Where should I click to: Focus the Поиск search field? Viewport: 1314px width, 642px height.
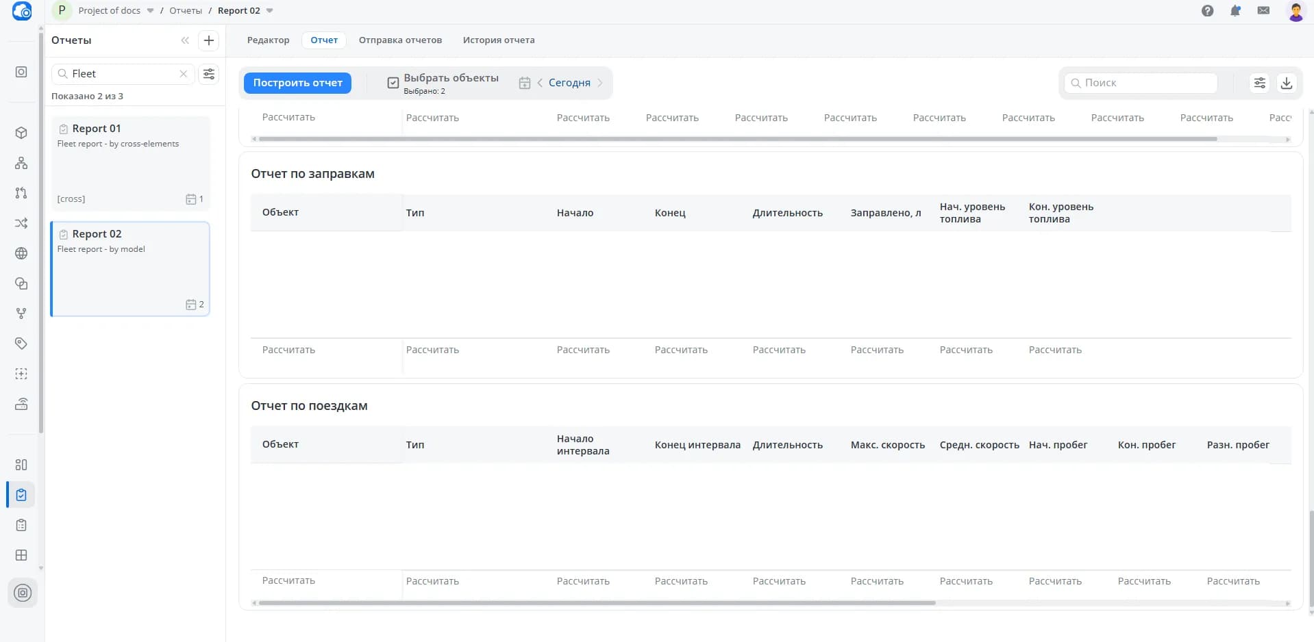[x=1141, y=83]
